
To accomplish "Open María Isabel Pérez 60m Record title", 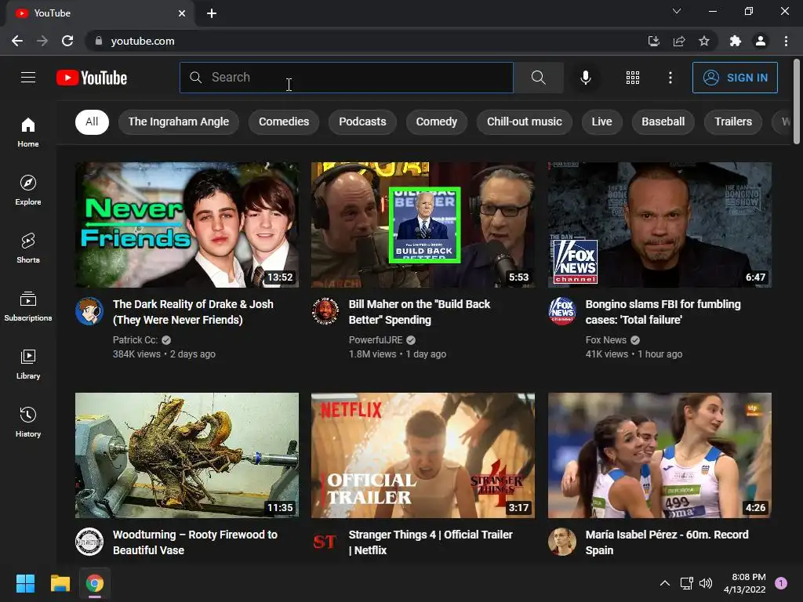I will (x=667, y=542).
